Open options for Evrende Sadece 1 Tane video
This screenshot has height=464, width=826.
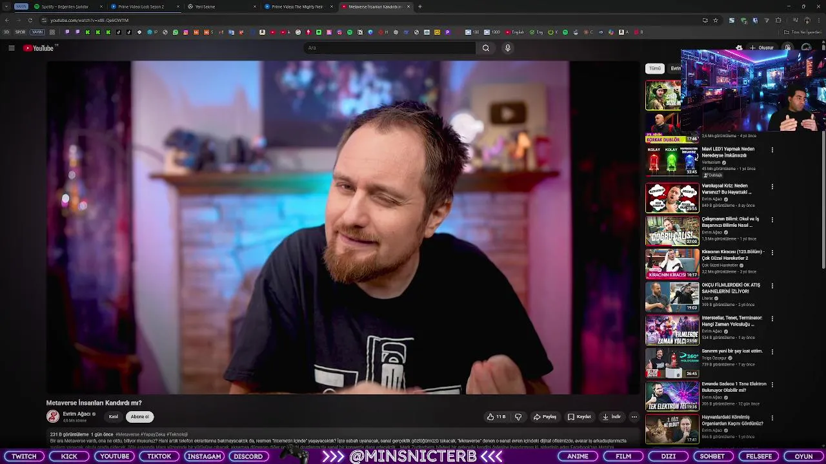point(772,385)
